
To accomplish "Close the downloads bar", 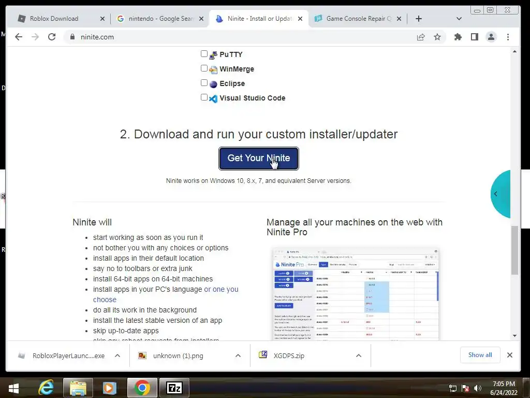I will 510,355.
